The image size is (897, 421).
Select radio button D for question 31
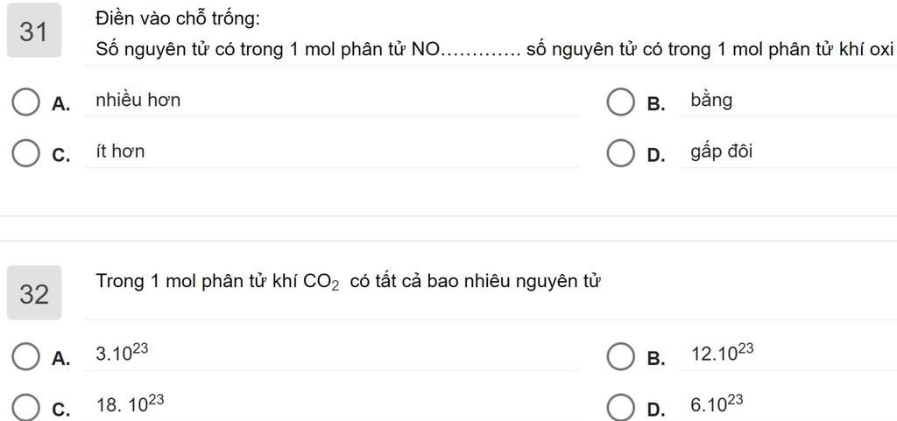pos(621,154)
